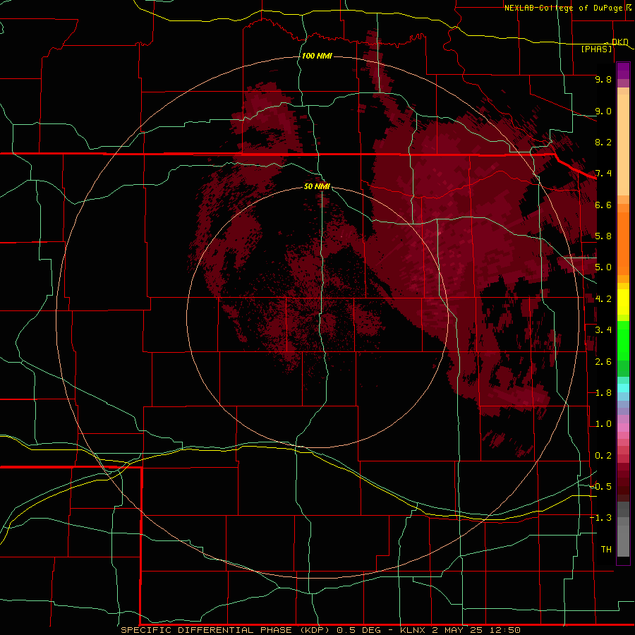Click the NEXLAB-College of DuPage credit text
This screenshot has height=635, width=635.
tap(564, 8)
